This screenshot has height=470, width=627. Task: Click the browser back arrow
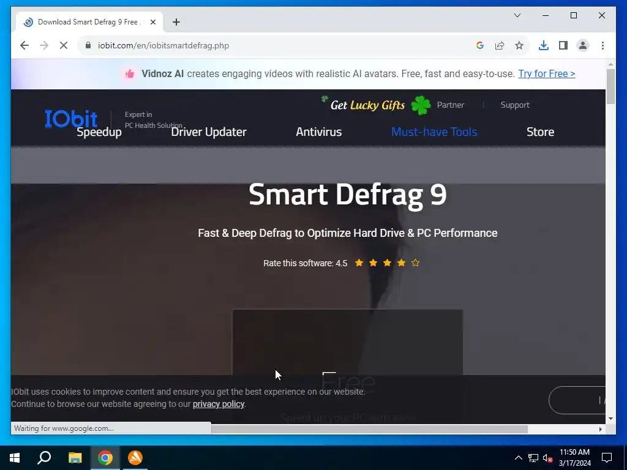(24, 45)
